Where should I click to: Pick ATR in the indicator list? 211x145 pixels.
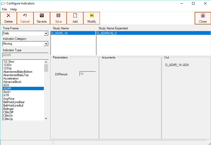click(6, 95)
